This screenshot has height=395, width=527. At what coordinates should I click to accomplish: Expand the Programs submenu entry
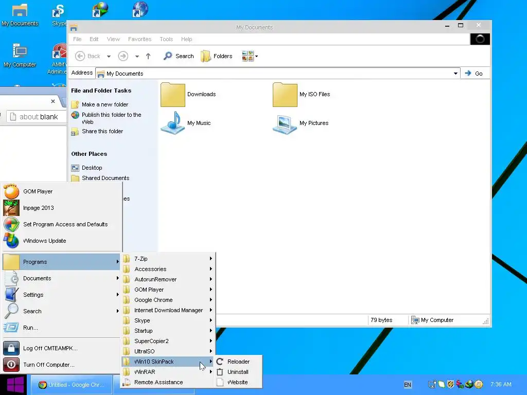pos(62,262)
